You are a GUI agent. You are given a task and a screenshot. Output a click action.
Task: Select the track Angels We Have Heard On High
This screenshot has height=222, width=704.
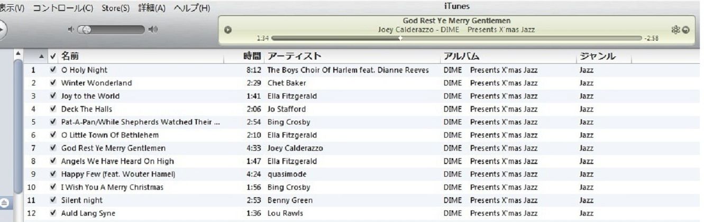117,161
